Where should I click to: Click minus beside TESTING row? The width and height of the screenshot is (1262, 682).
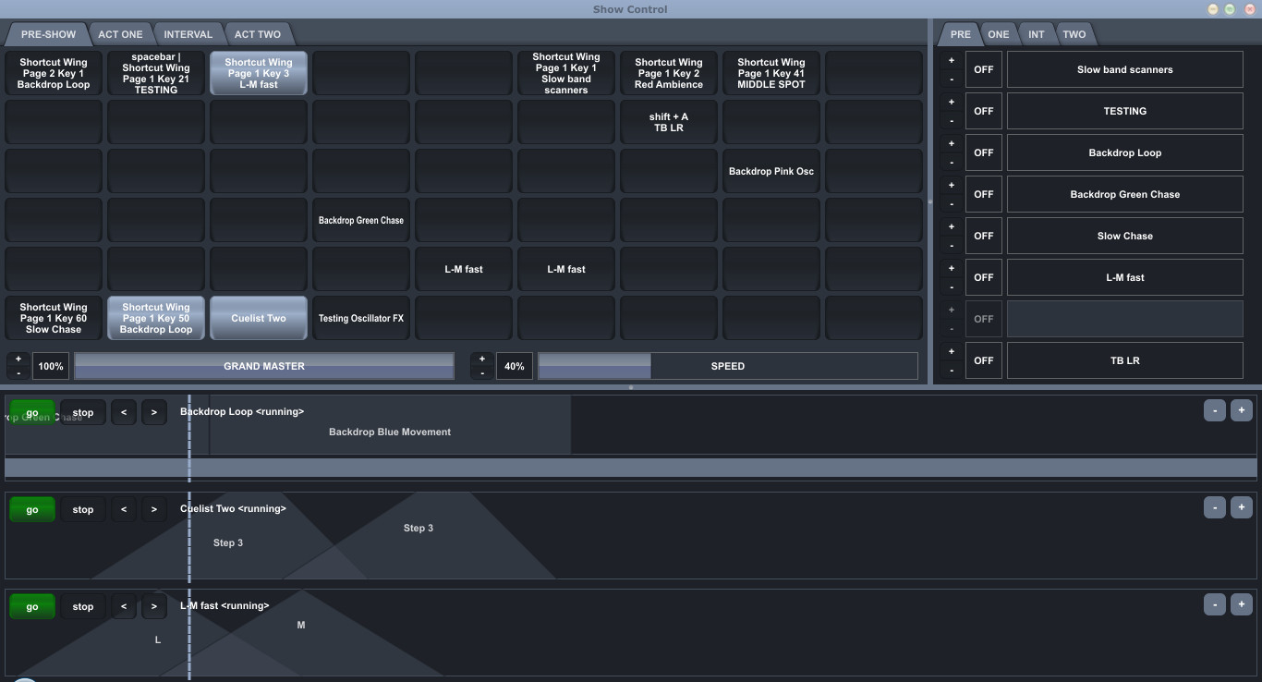tap(952, 121)
